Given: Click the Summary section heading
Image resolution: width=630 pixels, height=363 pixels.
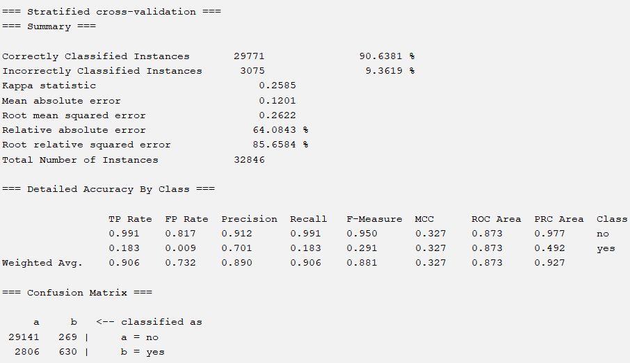Looking at the screenshot, I should [49, 26].
